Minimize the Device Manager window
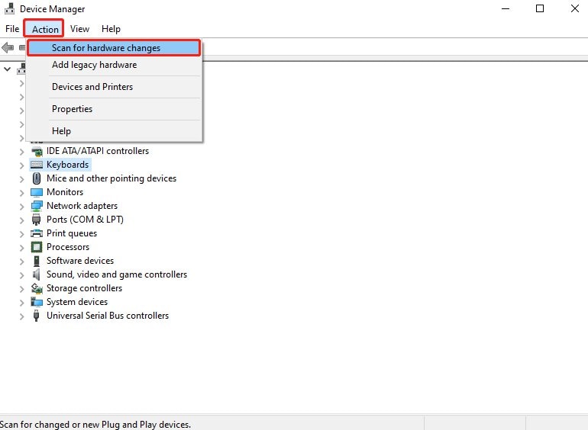588x430 pixels. 506,8
